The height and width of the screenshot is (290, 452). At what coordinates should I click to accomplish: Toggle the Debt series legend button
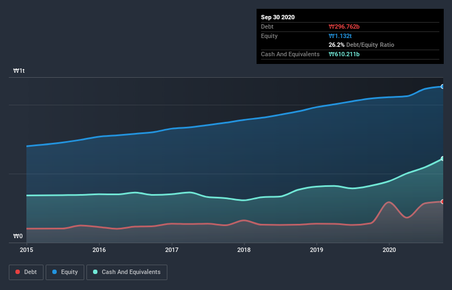pyautogui.click(x=26, y=272)
